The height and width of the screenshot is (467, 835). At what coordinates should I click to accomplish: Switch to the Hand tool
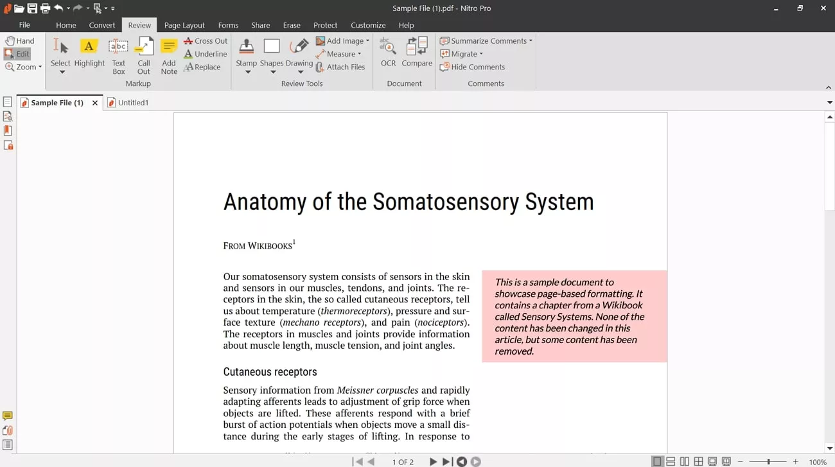[x=19, y=40]
